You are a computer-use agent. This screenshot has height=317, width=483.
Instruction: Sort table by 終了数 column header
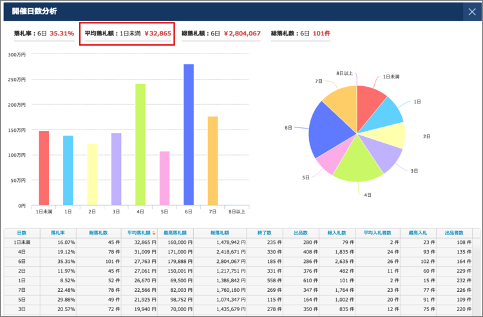[264, 232]
